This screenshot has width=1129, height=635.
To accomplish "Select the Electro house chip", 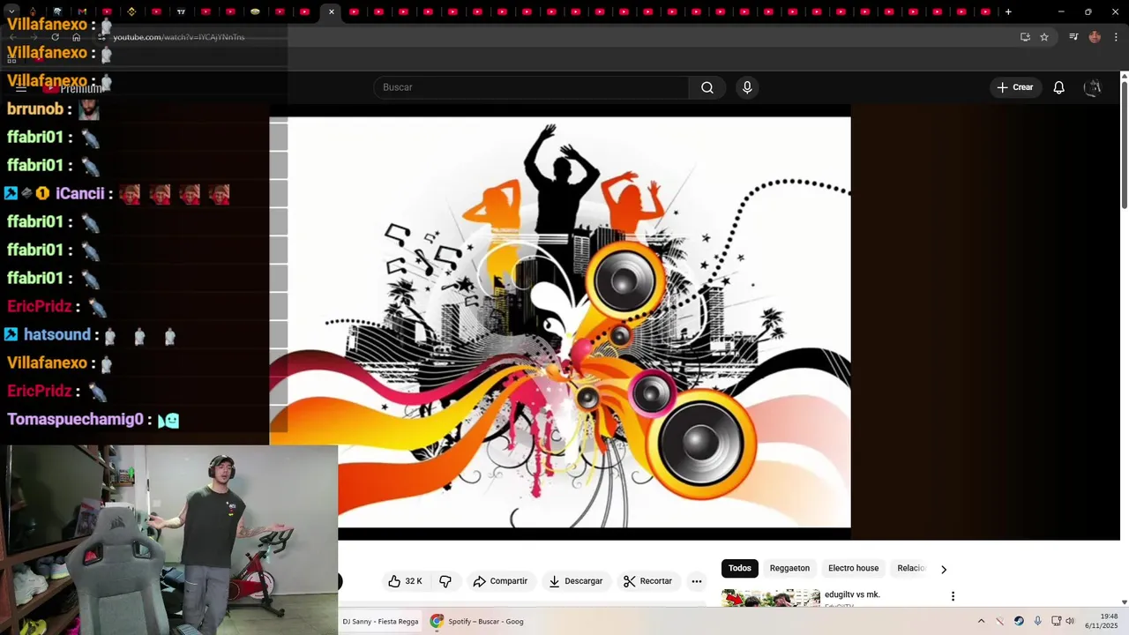I will pyautogui.click(x=854, y=568).
